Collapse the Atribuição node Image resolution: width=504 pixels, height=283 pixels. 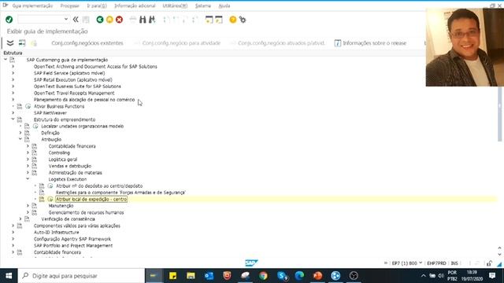point(20,139)
